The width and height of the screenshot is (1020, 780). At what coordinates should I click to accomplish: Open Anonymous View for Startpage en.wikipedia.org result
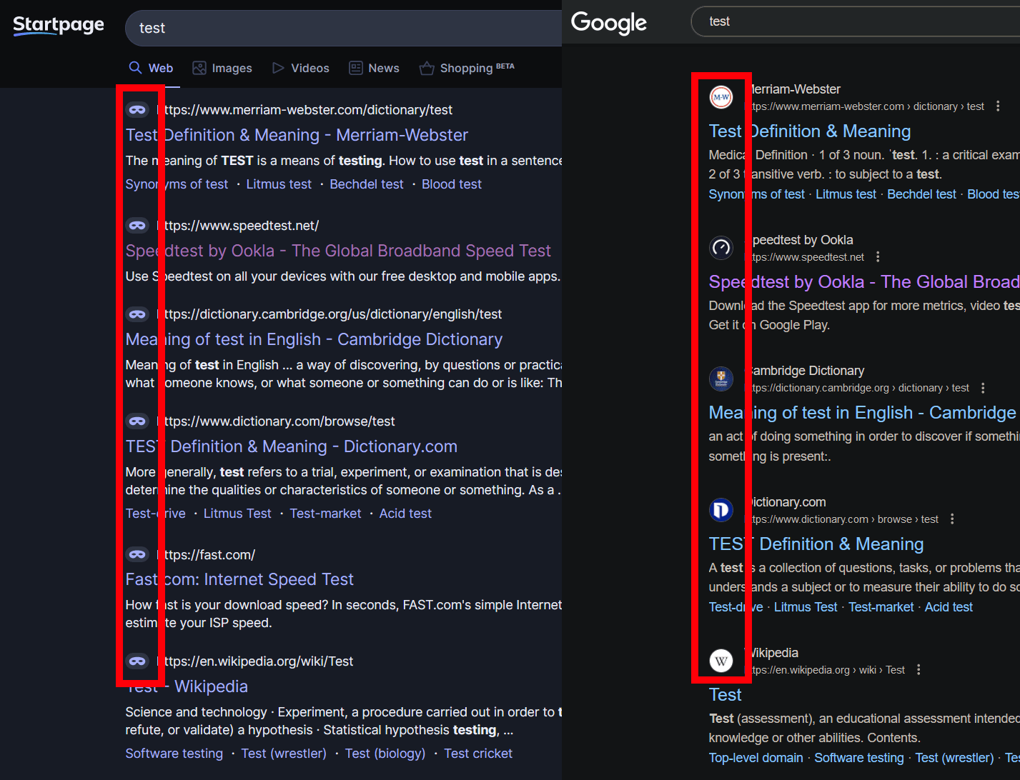(x=137, y=661)
